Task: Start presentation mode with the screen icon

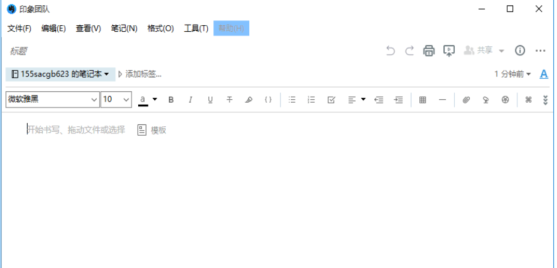Action: click(449, 51)
